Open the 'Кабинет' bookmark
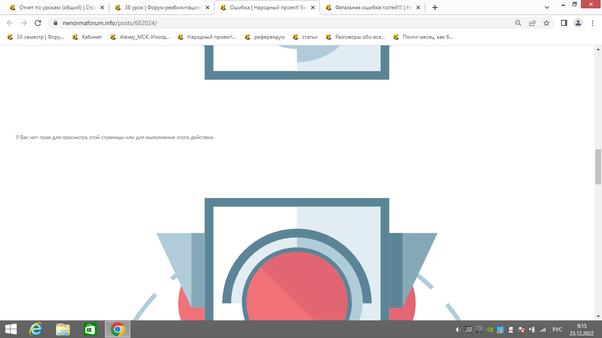 tap(87, 37)
